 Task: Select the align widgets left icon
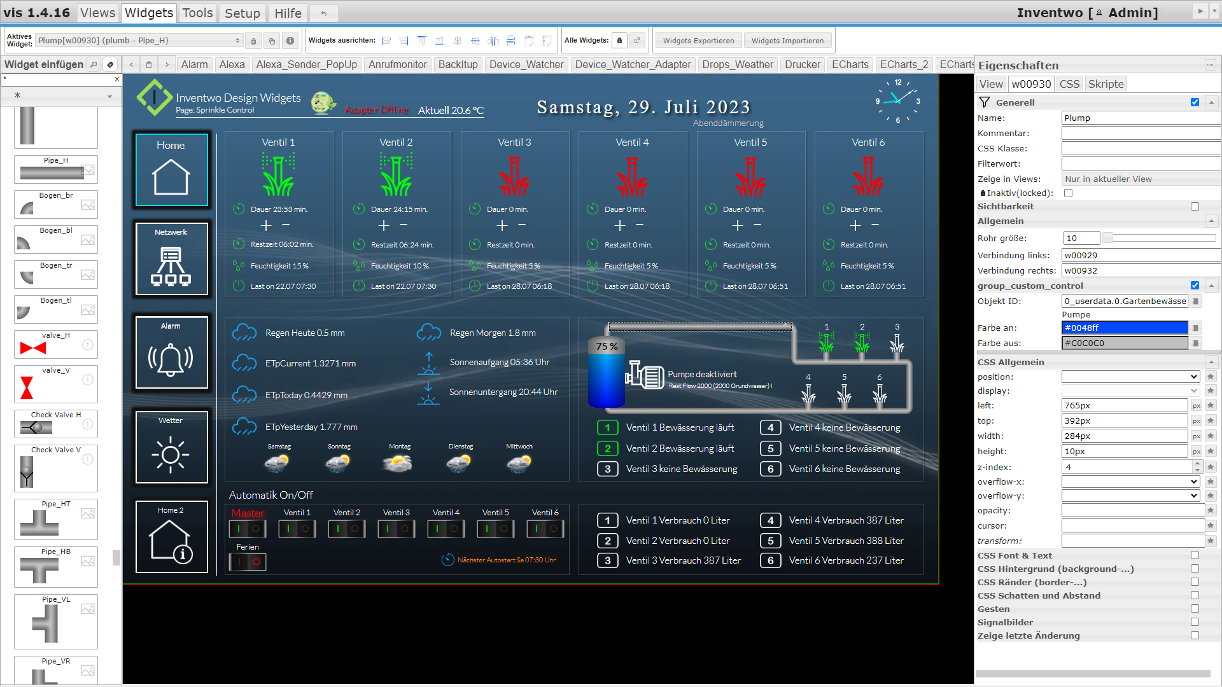386,40
